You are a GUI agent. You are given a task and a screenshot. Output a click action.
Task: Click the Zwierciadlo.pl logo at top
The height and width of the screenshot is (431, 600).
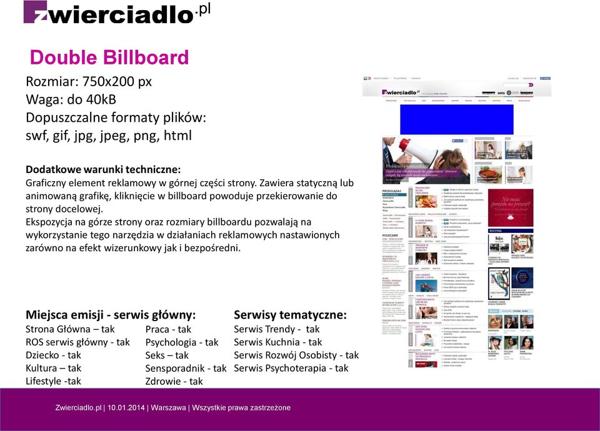pos(117,12)
